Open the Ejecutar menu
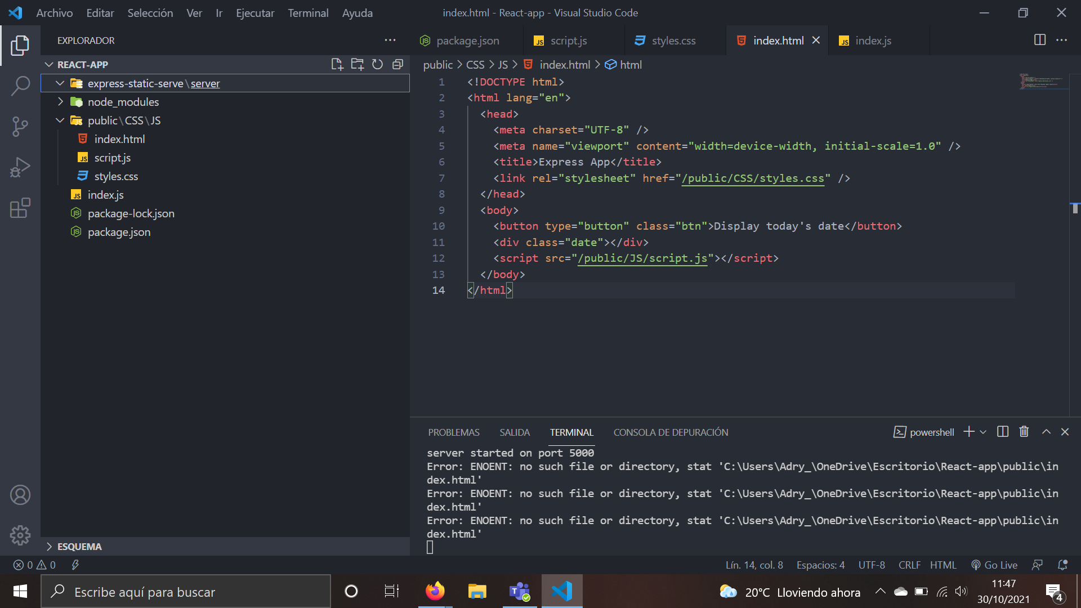 pos(255,12)
